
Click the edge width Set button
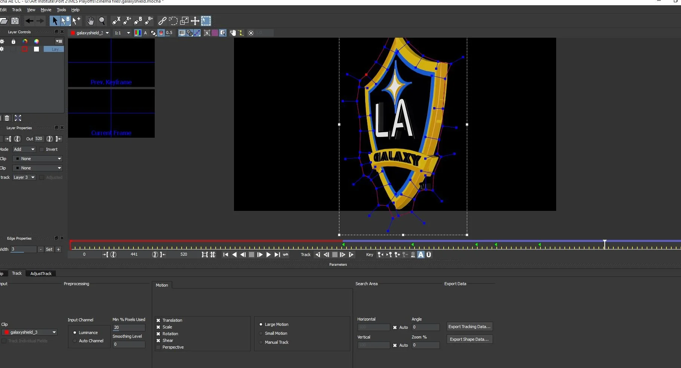[49, 249]
